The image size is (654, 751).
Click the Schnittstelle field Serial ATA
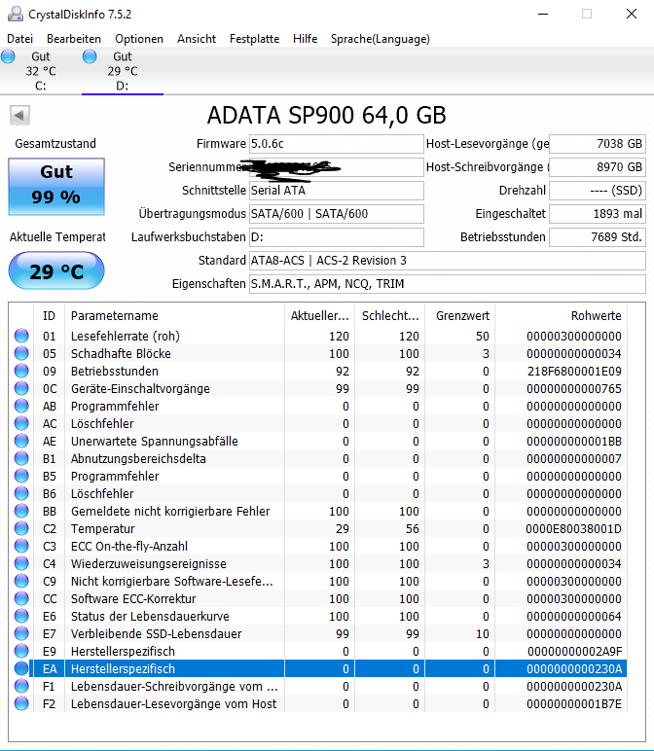point(337,191)
